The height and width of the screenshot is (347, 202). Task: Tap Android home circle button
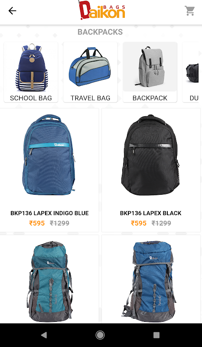click(x=100, y=335)
